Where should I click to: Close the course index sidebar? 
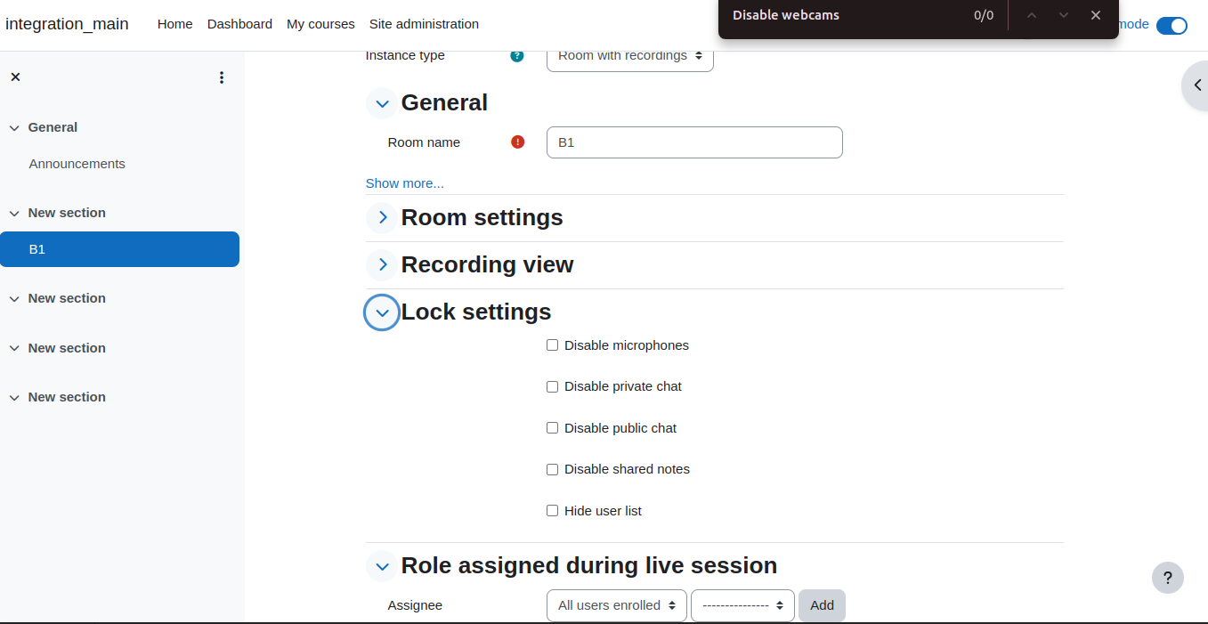(x=15, y=77)
